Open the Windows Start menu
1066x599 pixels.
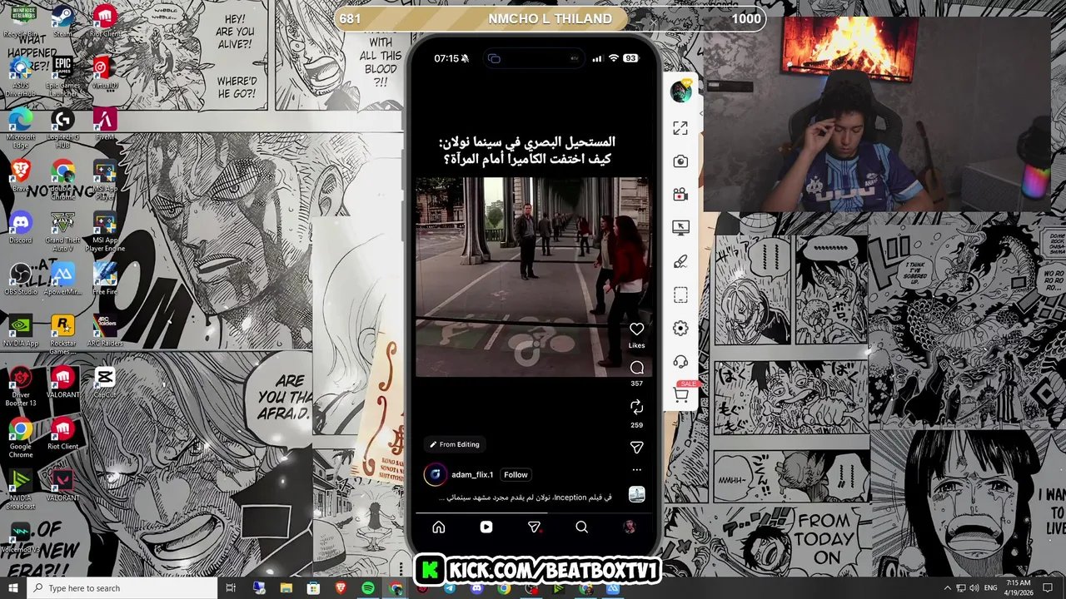13,588
